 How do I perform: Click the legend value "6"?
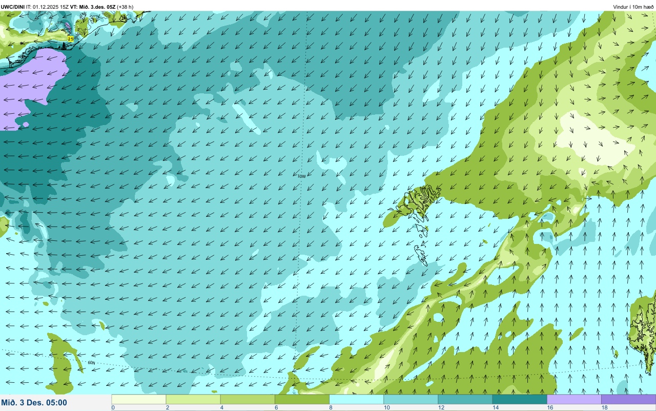[x=276, y=407]
